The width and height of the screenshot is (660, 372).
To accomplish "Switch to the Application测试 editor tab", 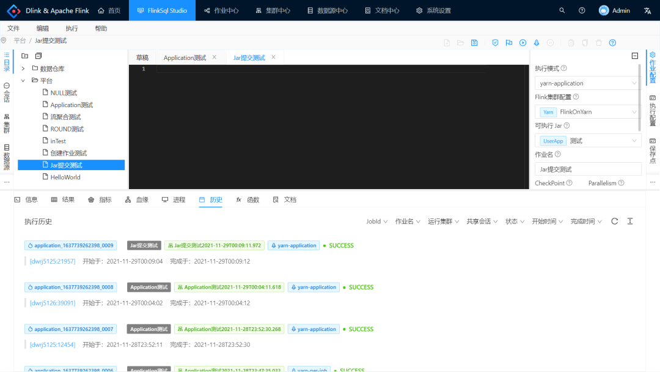I will coord(185,58).
